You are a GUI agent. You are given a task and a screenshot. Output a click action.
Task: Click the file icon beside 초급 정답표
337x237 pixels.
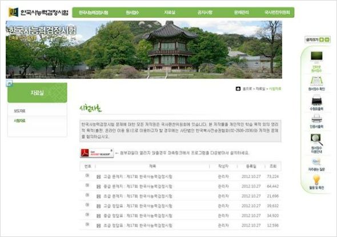98,226
